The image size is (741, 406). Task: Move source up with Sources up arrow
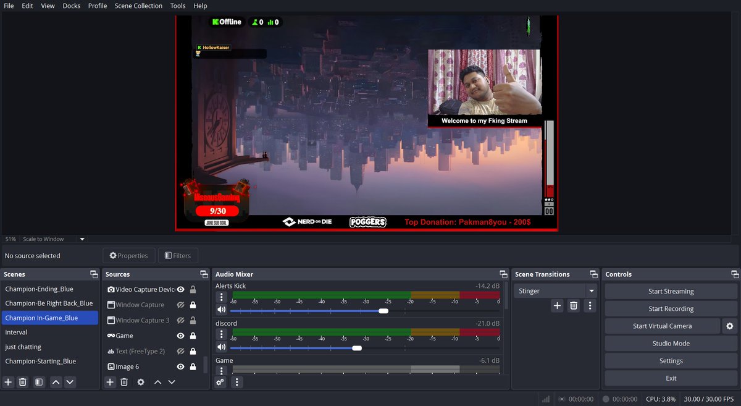pyautogui.click(x=157, y=383)
